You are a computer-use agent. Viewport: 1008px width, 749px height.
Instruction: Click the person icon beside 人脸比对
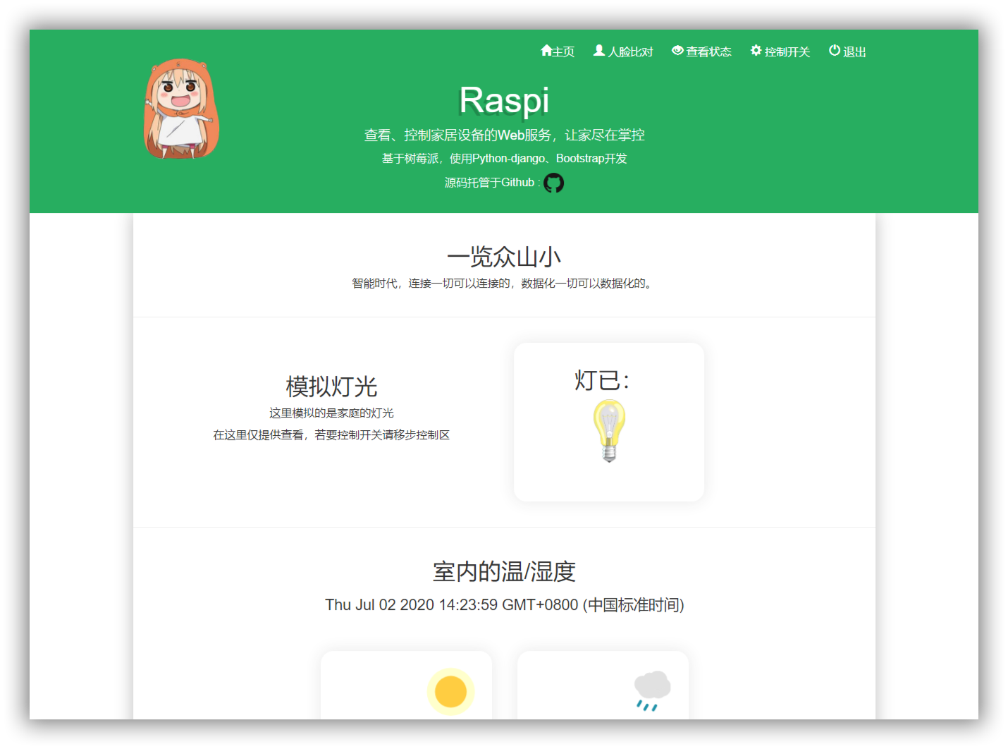tap(599, 51)
